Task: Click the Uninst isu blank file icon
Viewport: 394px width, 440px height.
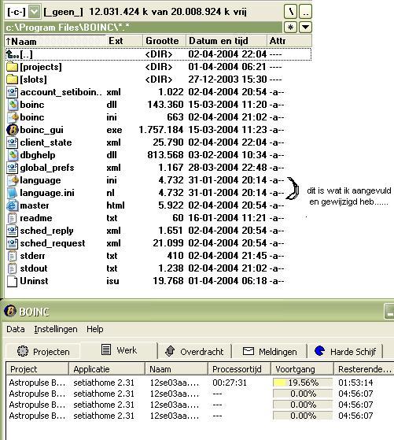Action: (x=12, y=281)
